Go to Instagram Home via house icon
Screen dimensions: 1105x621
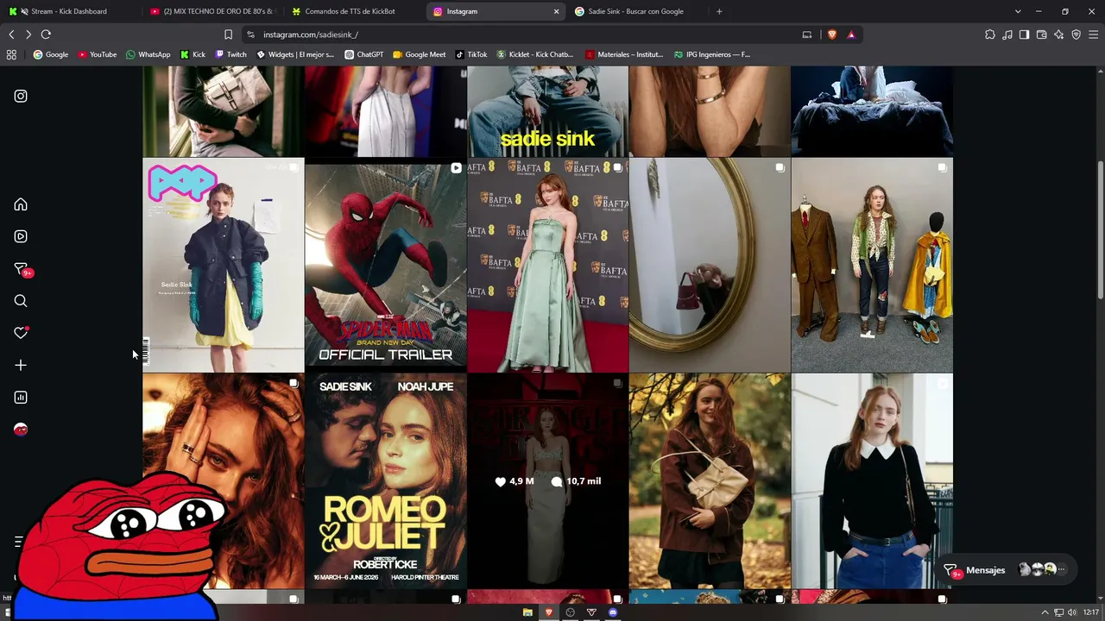tap(21, 204)
